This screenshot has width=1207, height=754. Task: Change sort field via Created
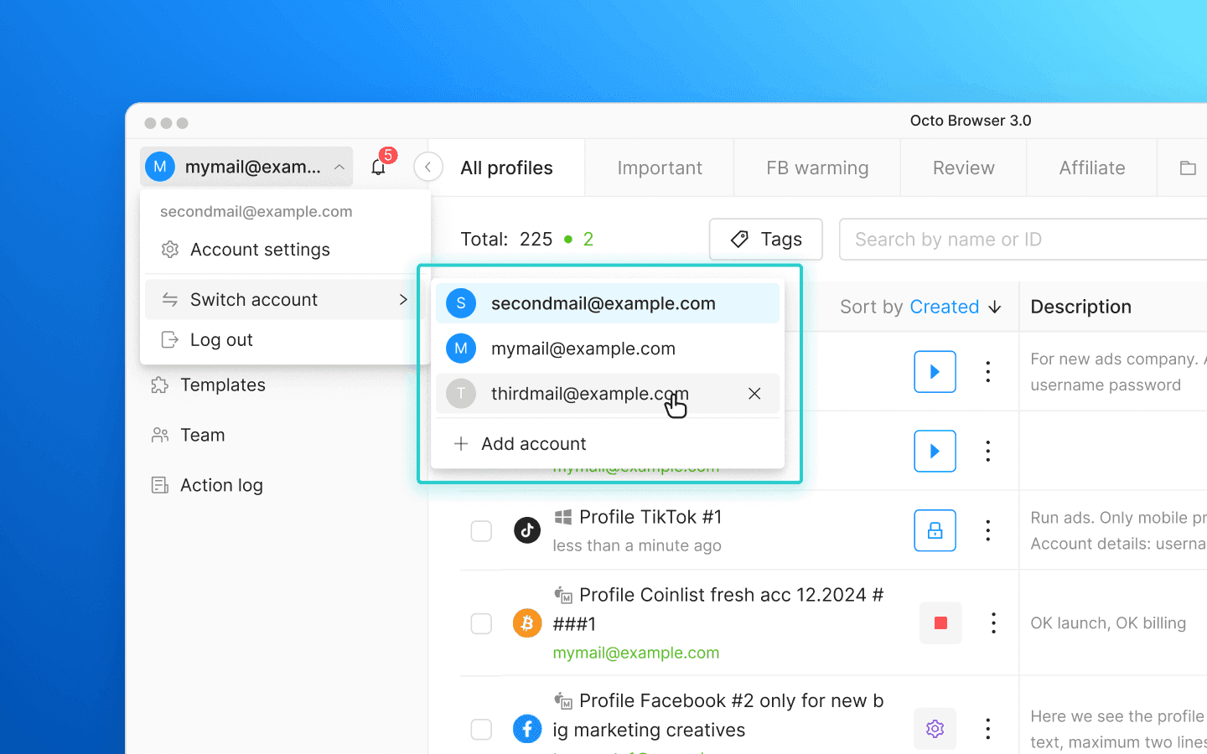[x=945, y=307]
